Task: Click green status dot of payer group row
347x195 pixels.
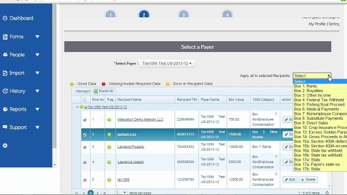Action: [x=81, y=107]
